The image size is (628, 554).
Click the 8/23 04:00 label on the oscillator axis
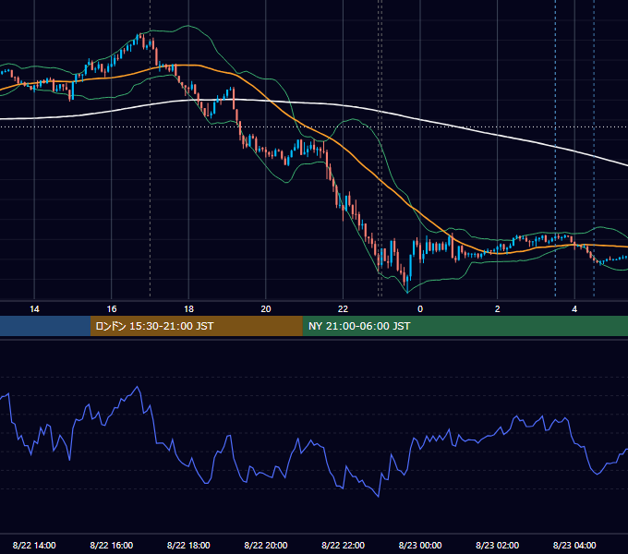click(x=574, y=545)
